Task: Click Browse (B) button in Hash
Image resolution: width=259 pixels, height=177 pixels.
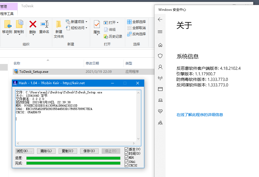Action: tap(25, 151)
